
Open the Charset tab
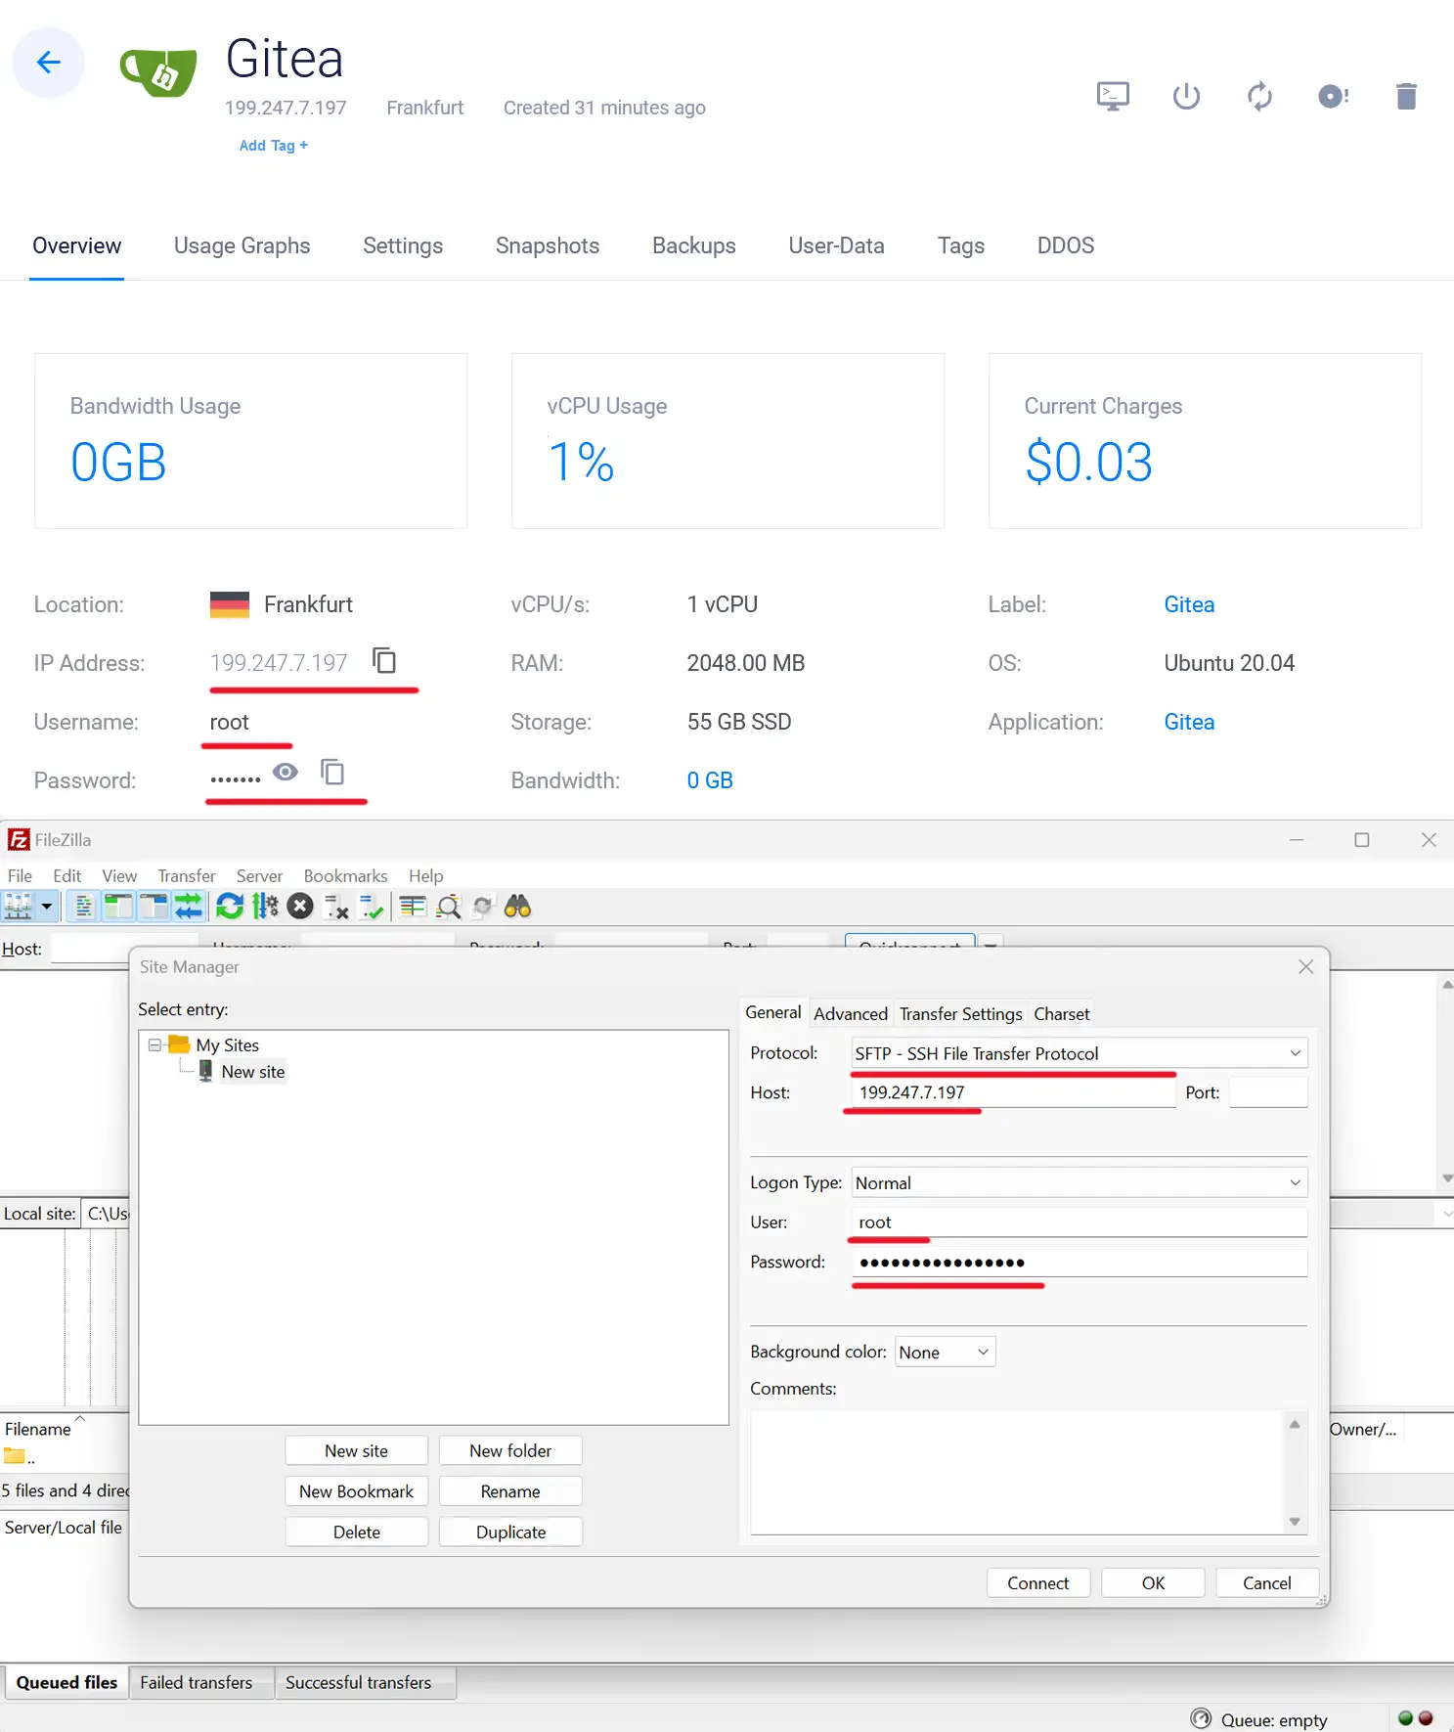pos(1062,1013)
